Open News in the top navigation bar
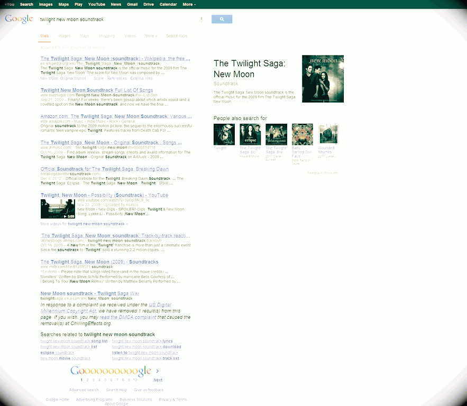467x406 pixels. (116, 4)
